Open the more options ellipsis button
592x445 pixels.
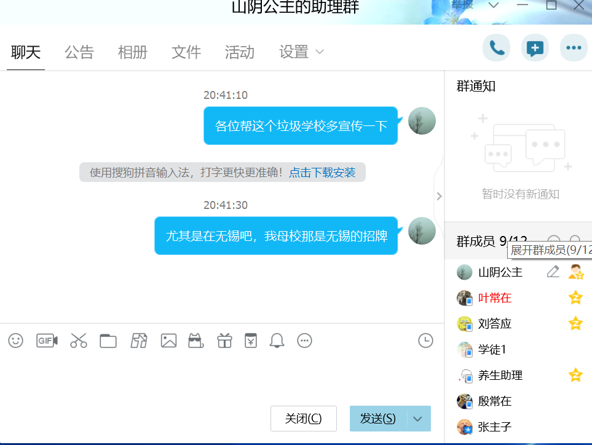(x=574, y=47)
